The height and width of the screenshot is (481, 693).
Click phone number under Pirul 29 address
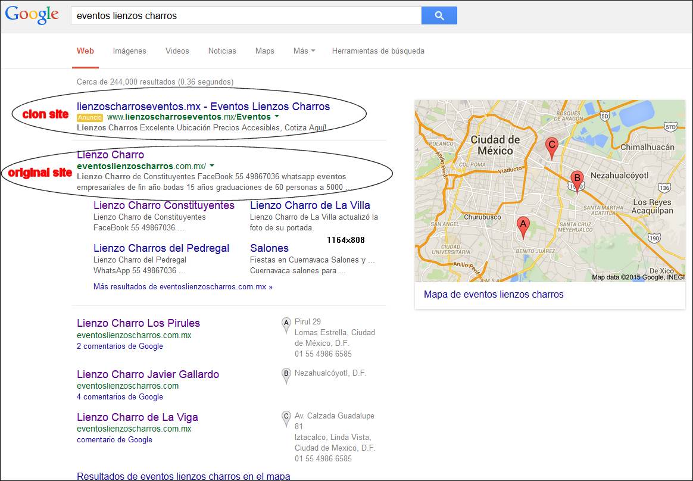323,354
